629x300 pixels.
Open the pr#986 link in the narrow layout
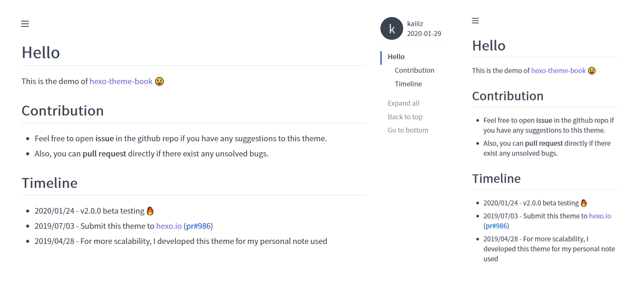(496, 226)
